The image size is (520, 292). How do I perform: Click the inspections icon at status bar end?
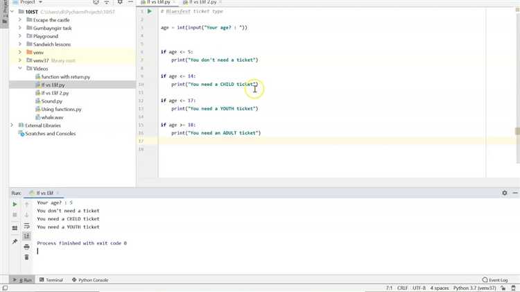(x=513, y=288)
